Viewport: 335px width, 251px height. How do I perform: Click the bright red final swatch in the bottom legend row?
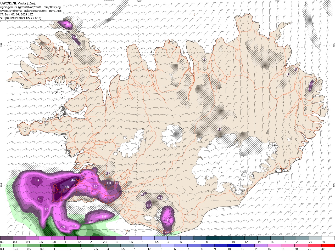(328, 246)
